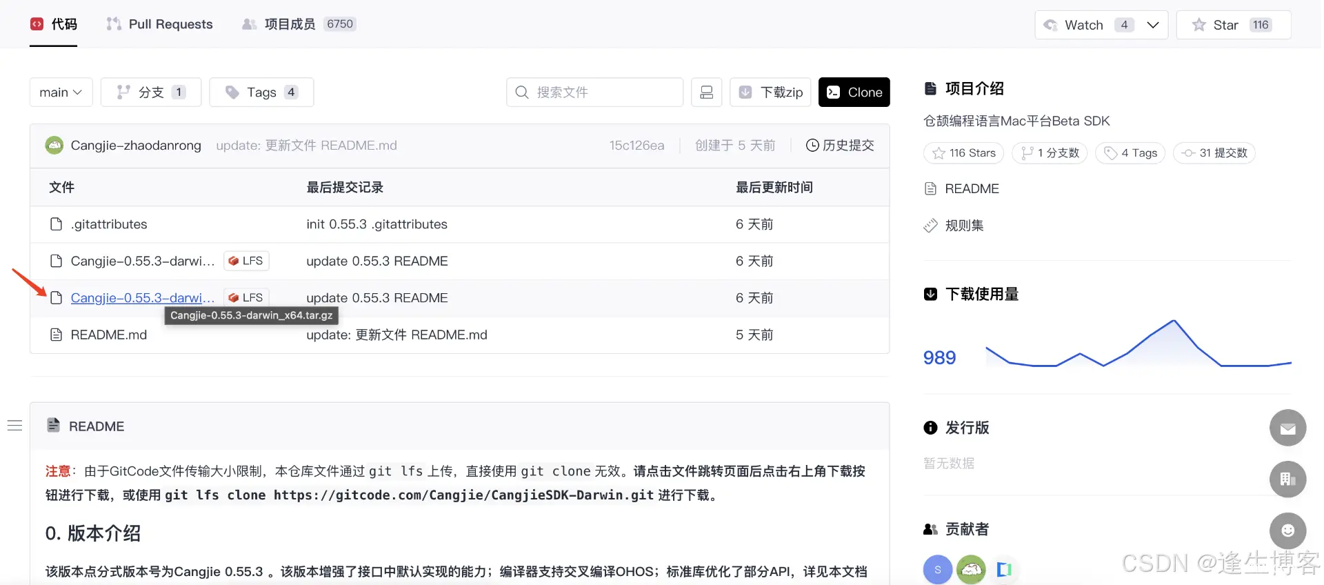
Task: Click the 仓颉编程语言Mac平台Beta SDK description
Action: tap(1016, 121)
